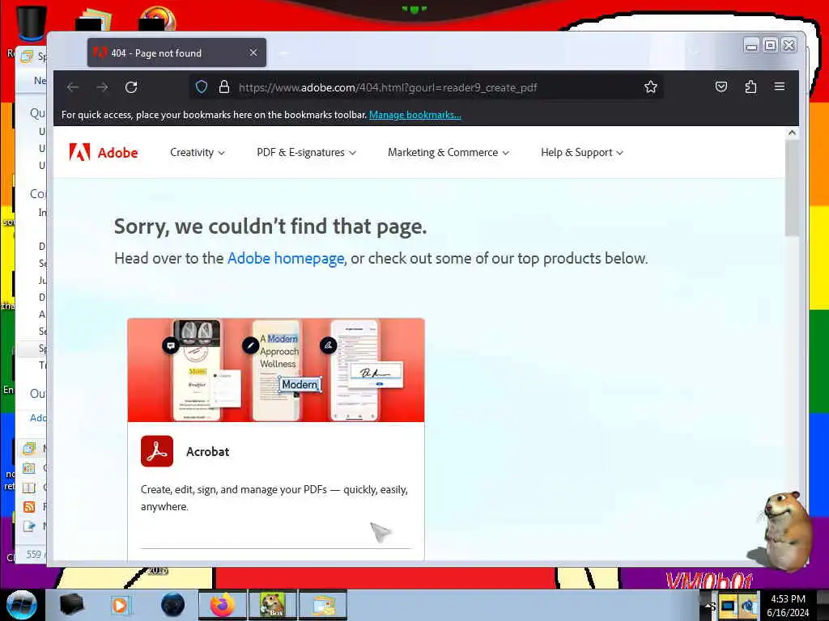Switch to Firefox on the taskbar
This screenshot has height=621, width=829.
[x=223, y=605]
